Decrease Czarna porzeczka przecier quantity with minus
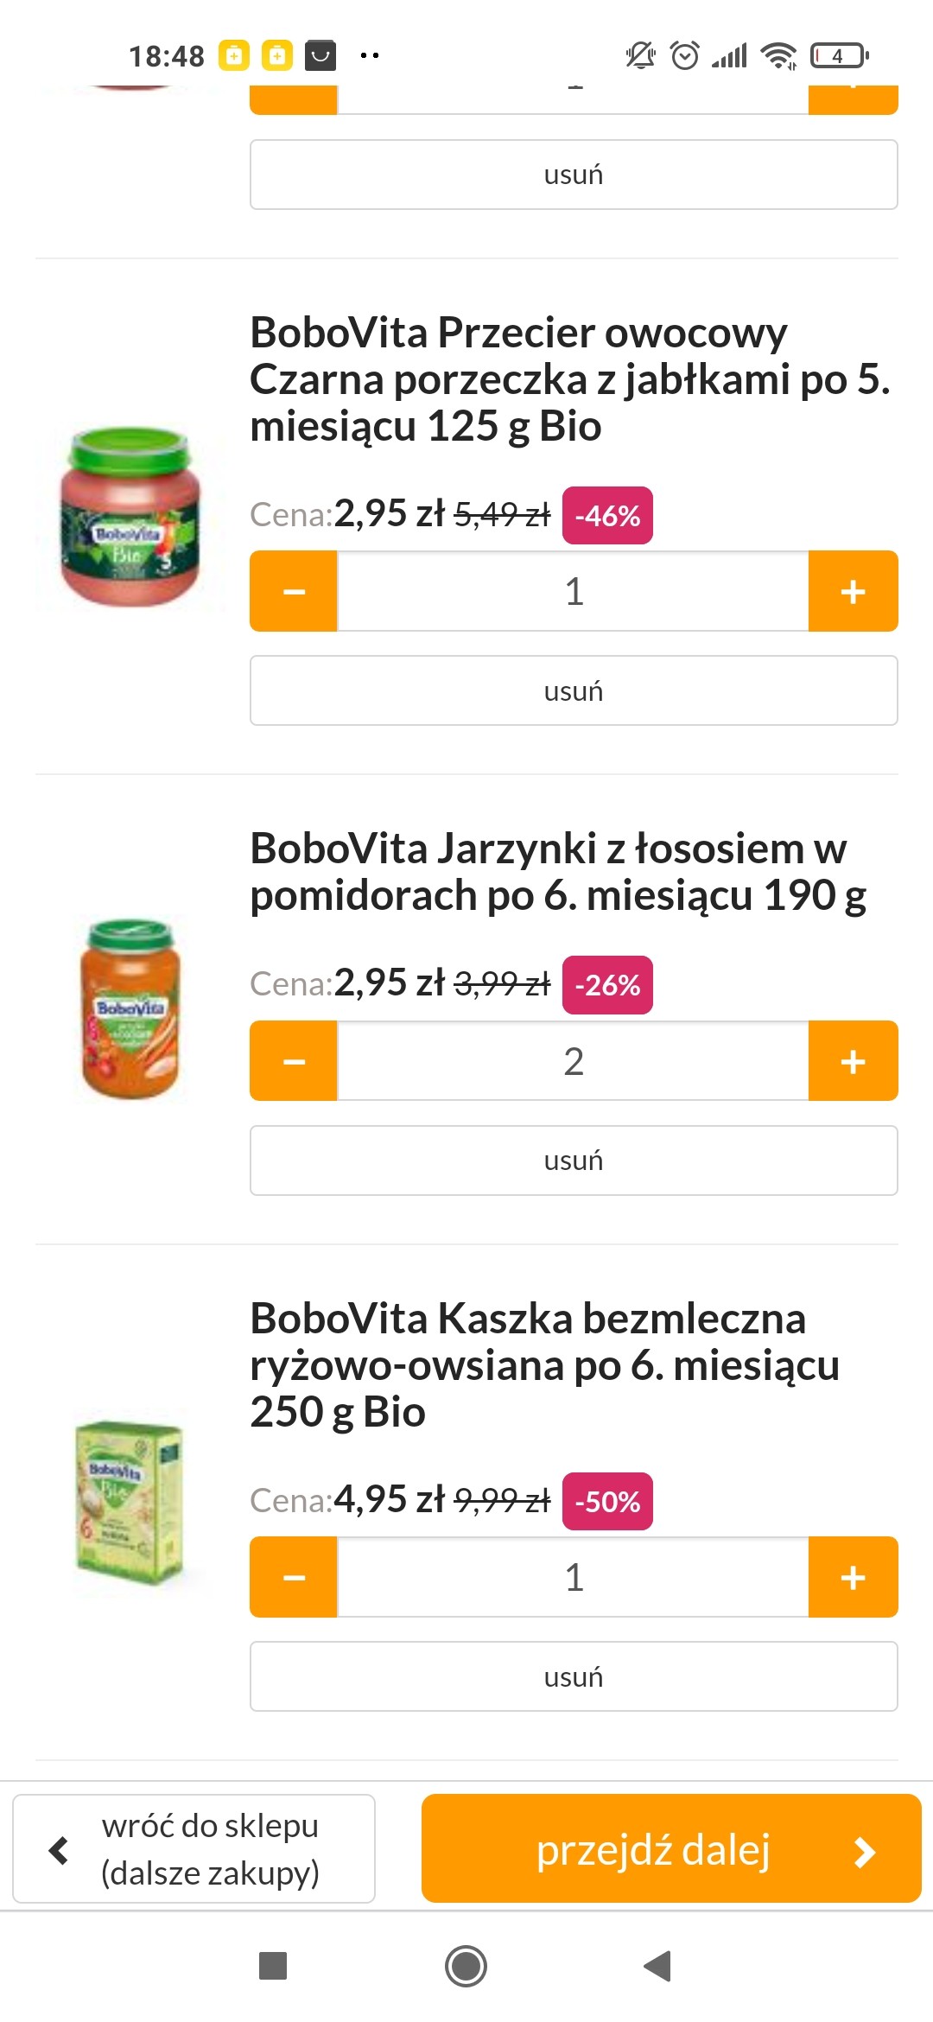Screen dimensions: 933x2022 [294, 591]
